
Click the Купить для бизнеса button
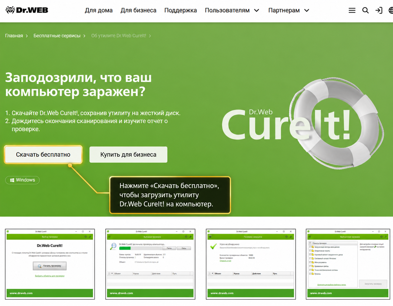tap(128, 155)
